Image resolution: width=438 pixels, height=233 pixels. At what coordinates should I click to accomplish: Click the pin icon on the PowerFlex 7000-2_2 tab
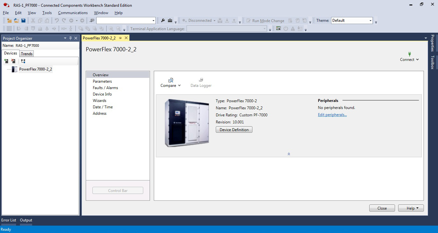[x=120, y=38]
